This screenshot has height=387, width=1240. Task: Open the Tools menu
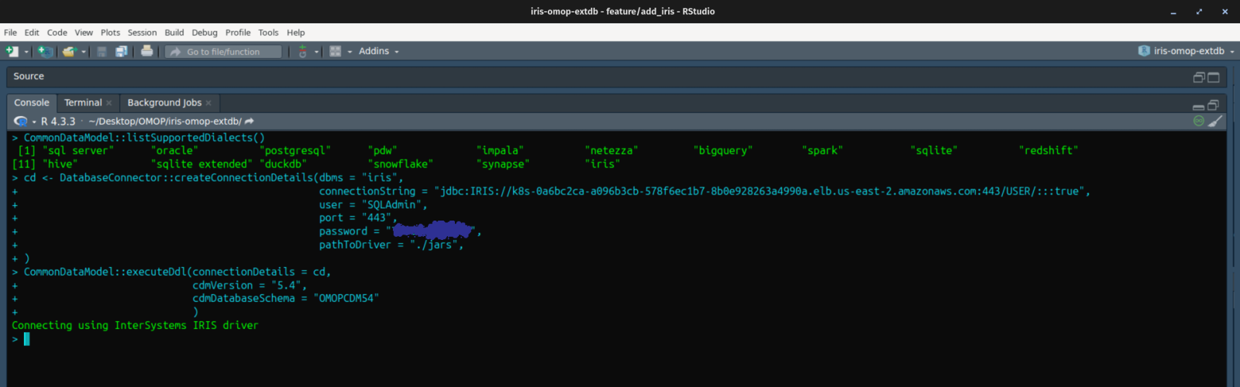[268, 33]
